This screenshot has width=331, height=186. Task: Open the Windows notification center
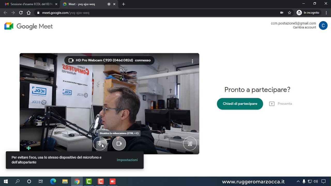324,181
